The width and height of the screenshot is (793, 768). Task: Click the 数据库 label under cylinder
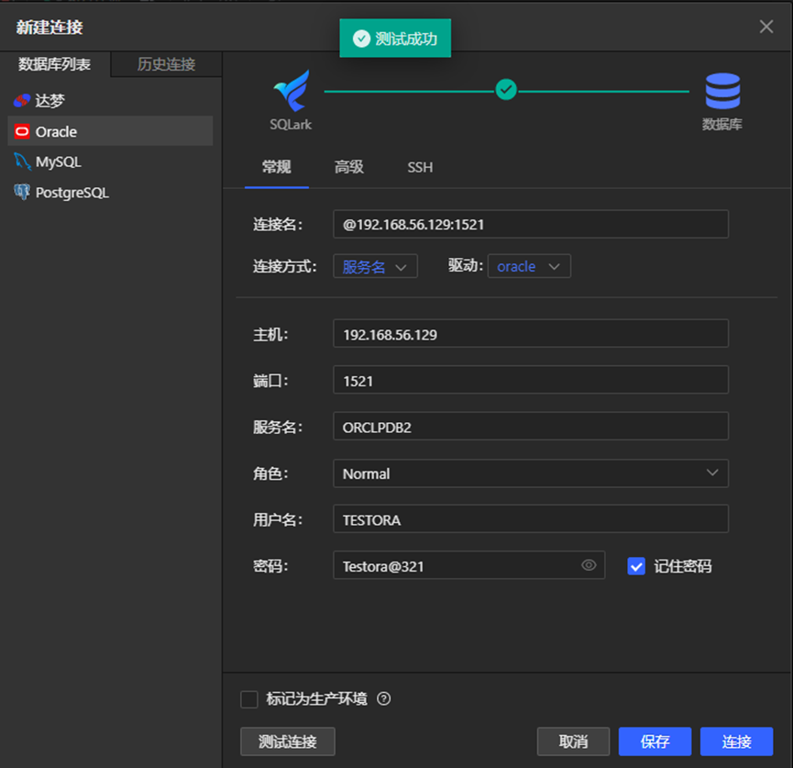(x=722, y=125)
